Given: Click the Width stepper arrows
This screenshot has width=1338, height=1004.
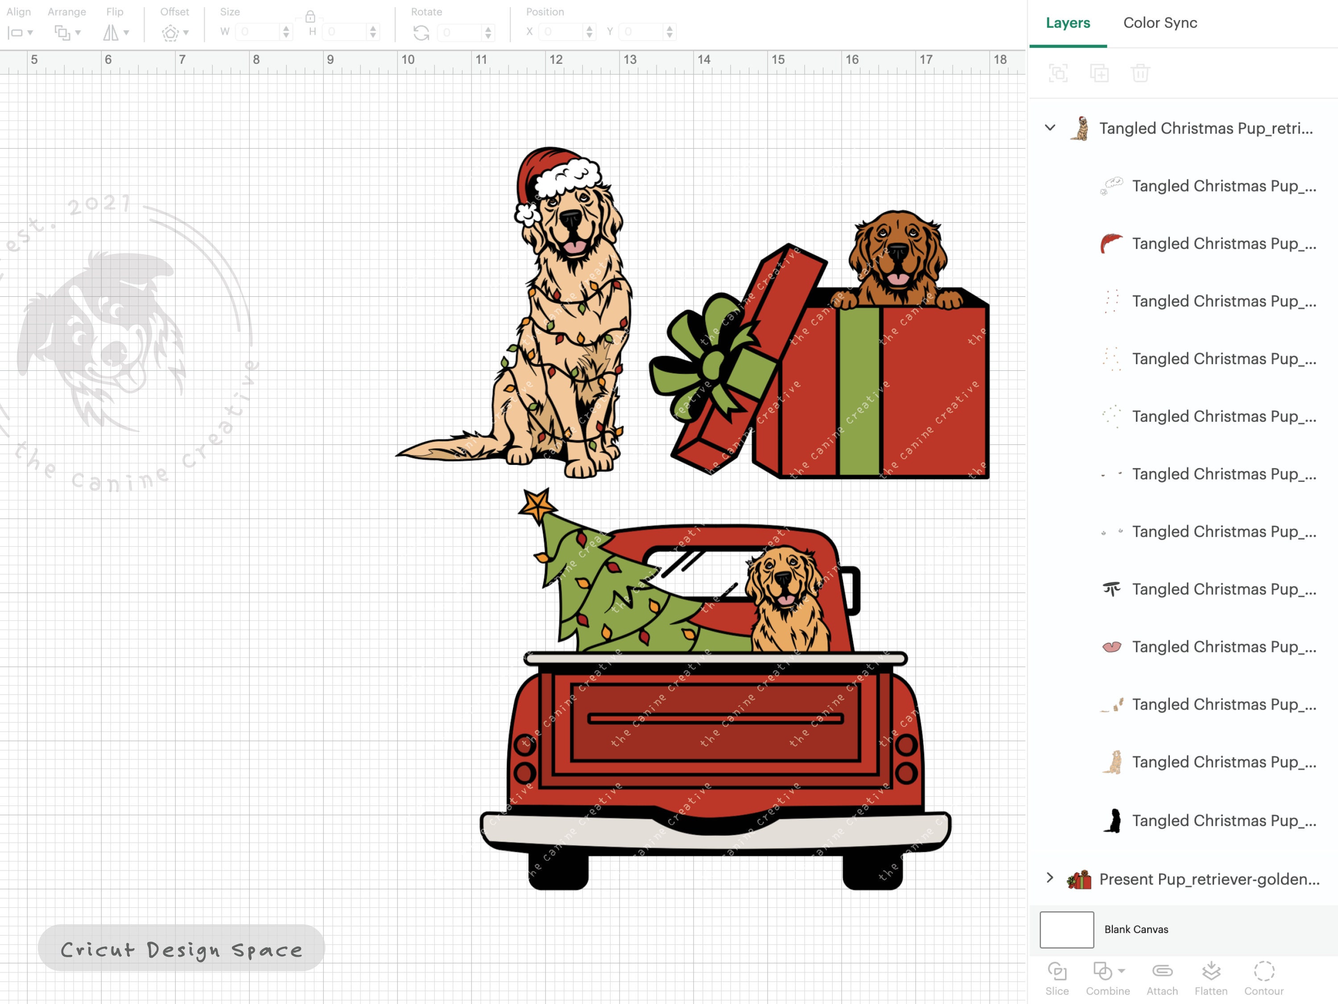Looking at the screenshot, I should pyautogui.click(x=286, y=32).
